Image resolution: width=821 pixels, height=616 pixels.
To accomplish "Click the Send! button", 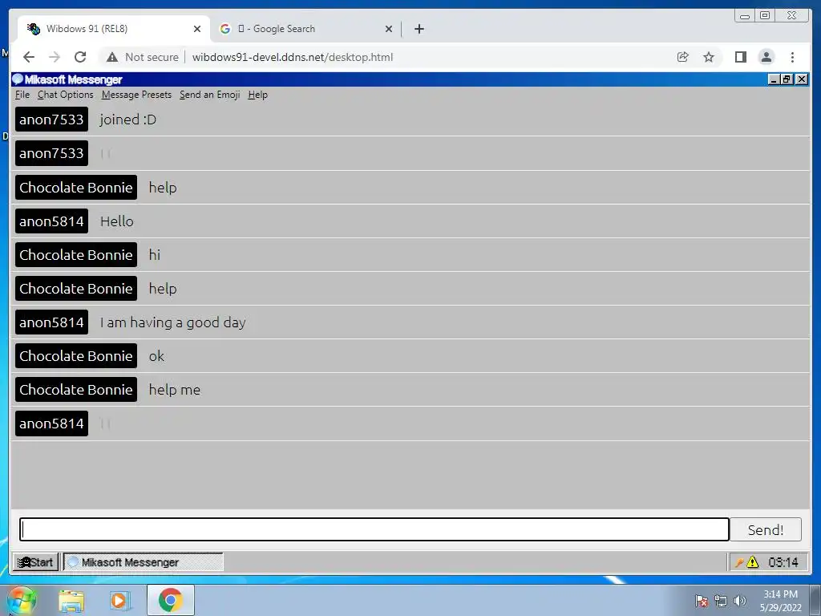I will [766, 529].
